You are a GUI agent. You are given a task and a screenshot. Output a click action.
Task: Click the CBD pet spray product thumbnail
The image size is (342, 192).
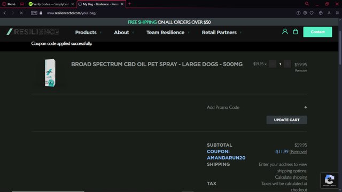point(50,73)
